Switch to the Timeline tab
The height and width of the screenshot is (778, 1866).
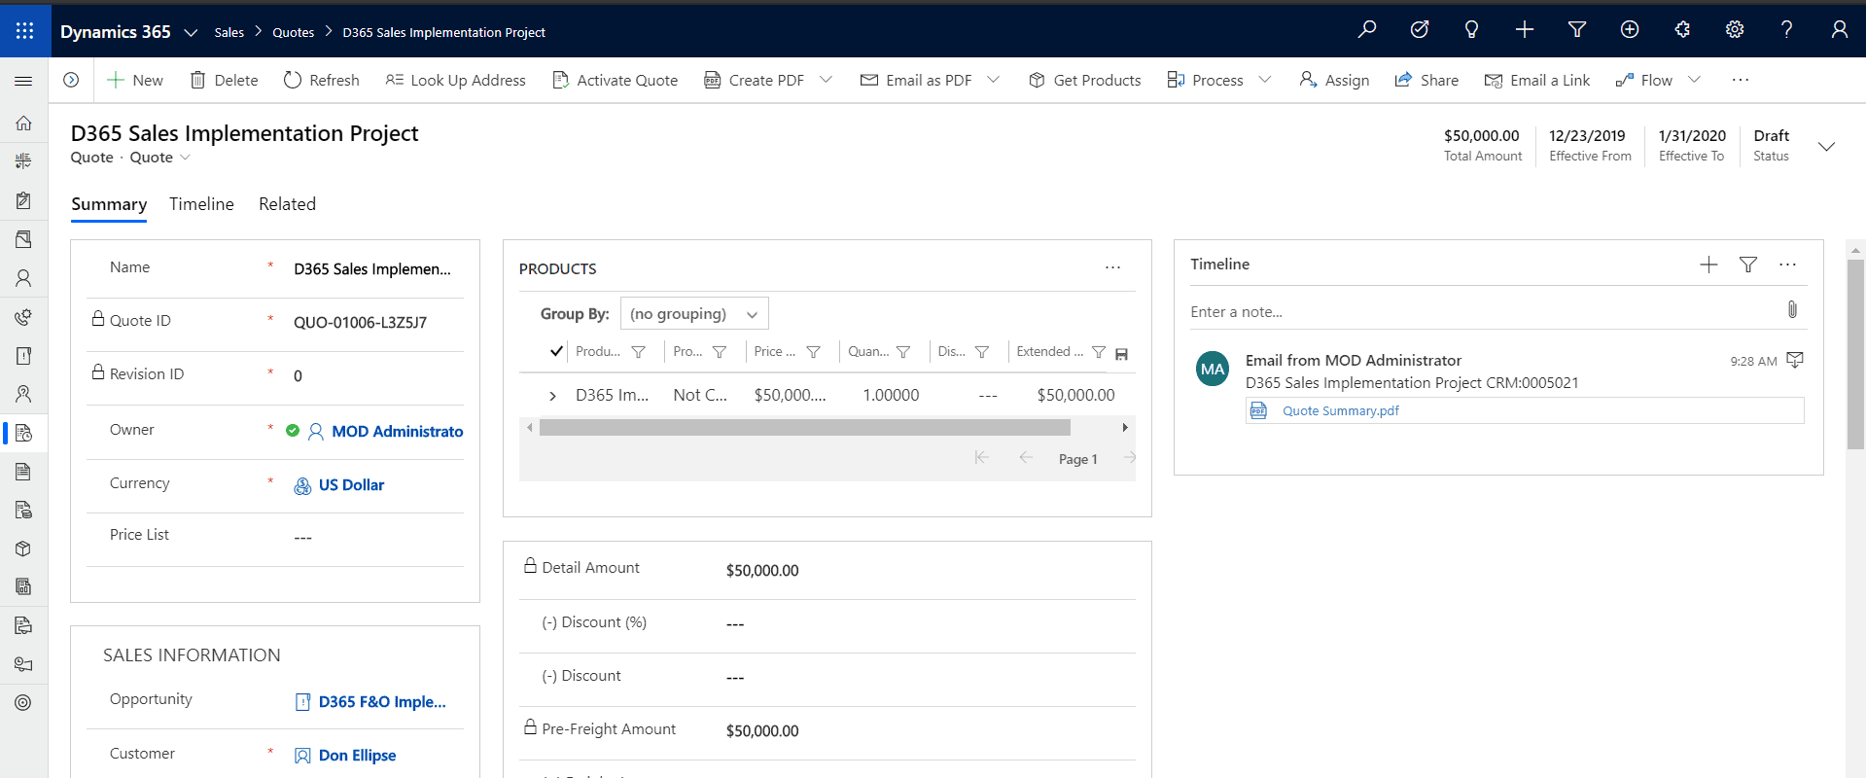[201, 204]
